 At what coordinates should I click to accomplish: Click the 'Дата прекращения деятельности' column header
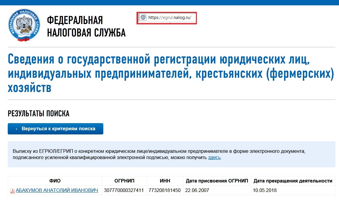pyautogui.click(x=292, y=181)
